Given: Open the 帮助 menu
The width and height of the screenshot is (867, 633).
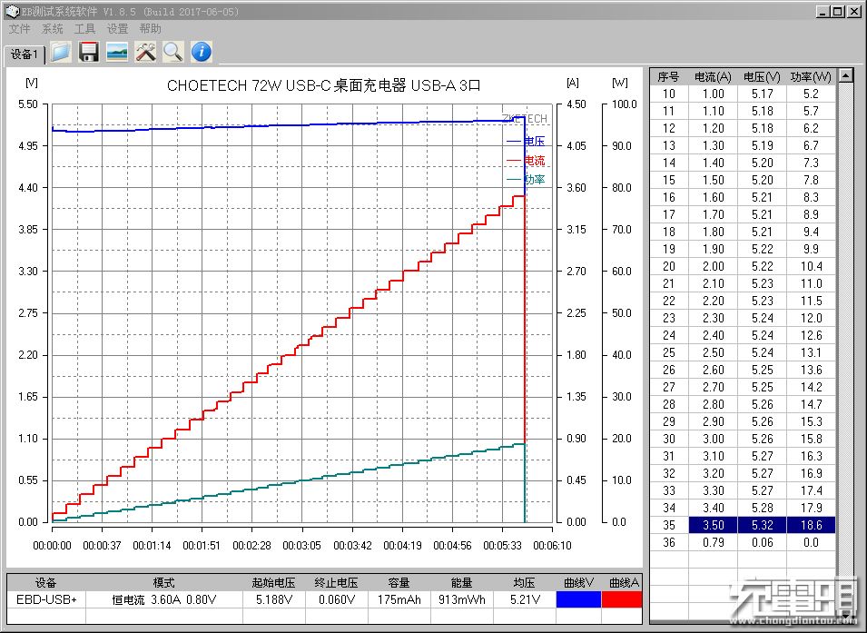Looking at the screenshot, I should [150, 29].
